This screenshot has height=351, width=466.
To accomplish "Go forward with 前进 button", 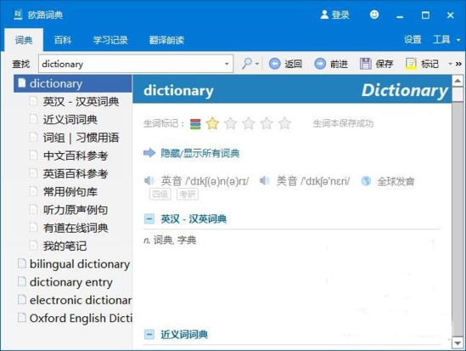I will [x=331, y=64].
